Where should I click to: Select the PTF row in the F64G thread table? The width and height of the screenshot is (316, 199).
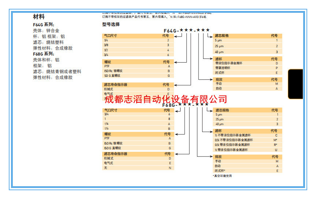tap(138, 66)
